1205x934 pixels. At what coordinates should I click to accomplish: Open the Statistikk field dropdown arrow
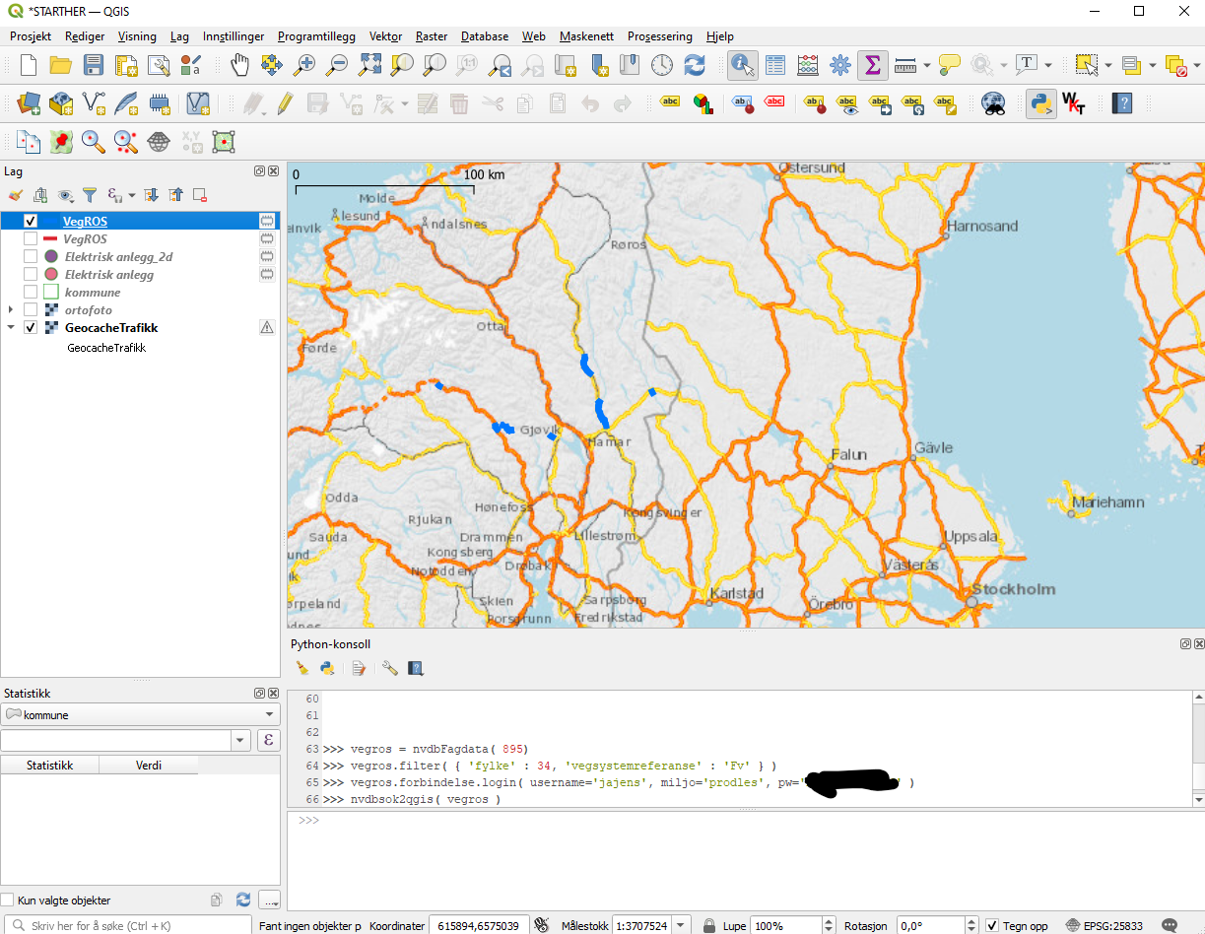pyautogui.click(x=241, y=741)
